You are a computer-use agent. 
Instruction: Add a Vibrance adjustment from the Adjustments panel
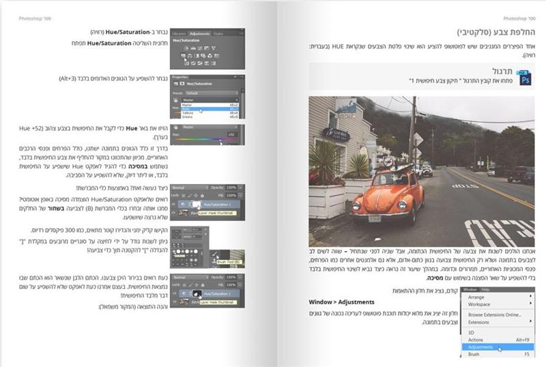[x=214, y=48]
